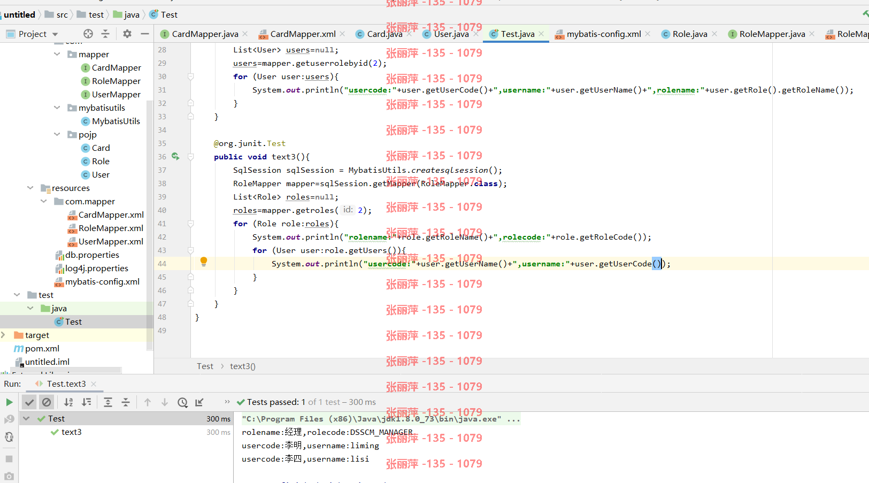Close the Test.java editor tab
The image size is (869, 483).
click(x=541, y=34)
